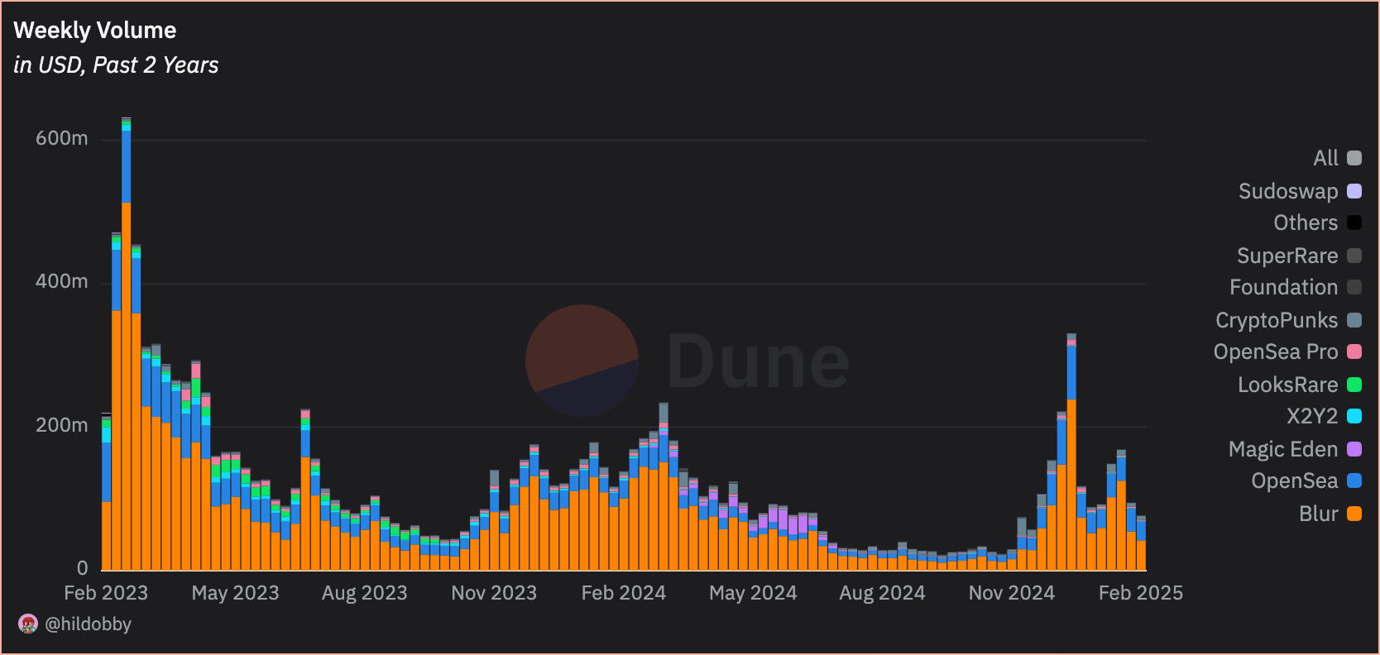
Task: Click the author avatar beside @hildobby
Action: pyautogui.click(x=28, y=624)
